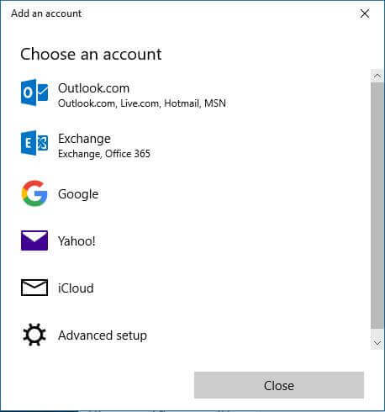Click the iCloud outline envelope icon
Image resolution: width=385 pixels, height=412 pixels.
coord(34,288)
